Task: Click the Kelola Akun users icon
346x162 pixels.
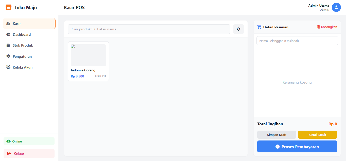Action: (8, 67)
